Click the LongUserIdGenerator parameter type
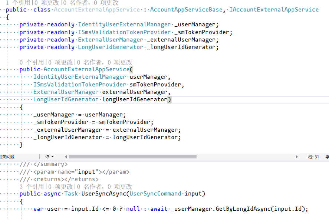Viewport: 329px width, 220px height. [66, 99]
